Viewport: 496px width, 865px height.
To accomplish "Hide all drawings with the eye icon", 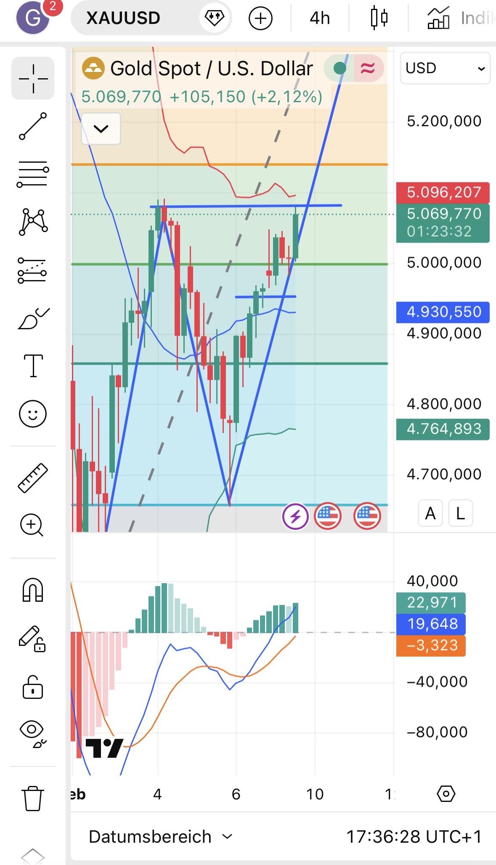I will point(33,734).
